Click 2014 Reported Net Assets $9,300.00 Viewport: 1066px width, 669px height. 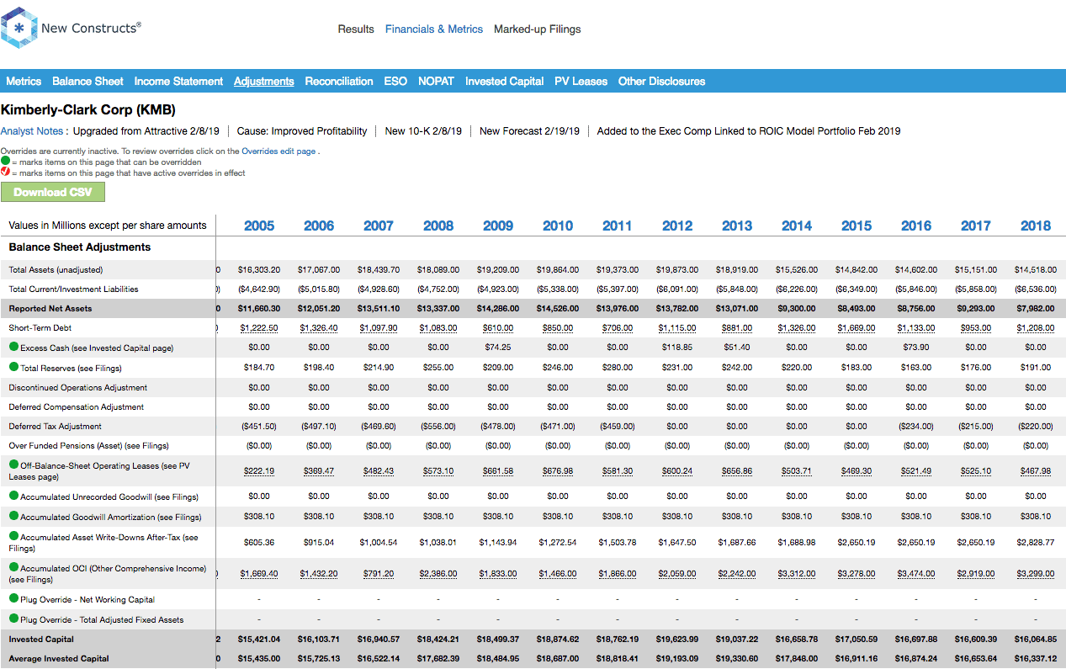tap(797, 309)
